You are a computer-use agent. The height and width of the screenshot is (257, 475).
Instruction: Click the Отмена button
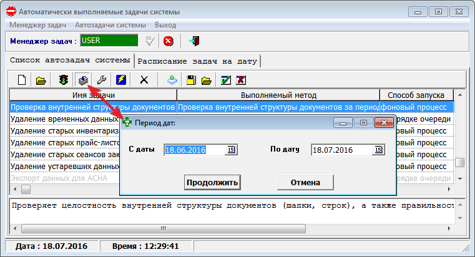tap(305, 183)
